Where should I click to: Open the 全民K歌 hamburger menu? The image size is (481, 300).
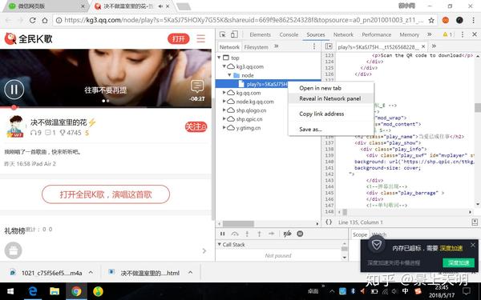[x=201, y=38]
